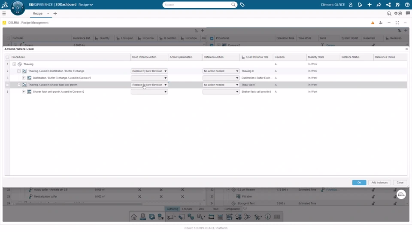412x232 pixels.
Task: Click the Information icon in bottom toolbar
Action: (267, 217)
